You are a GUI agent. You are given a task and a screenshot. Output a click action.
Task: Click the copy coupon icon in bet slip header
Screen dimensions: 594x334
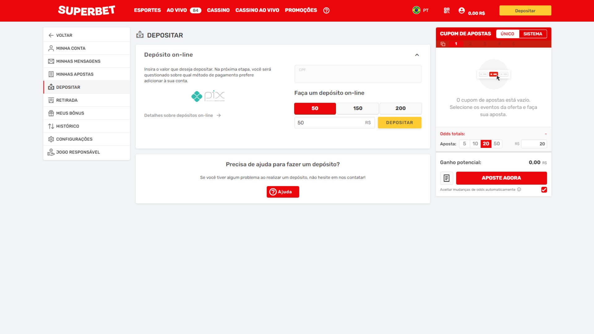(x=443, y=44)
